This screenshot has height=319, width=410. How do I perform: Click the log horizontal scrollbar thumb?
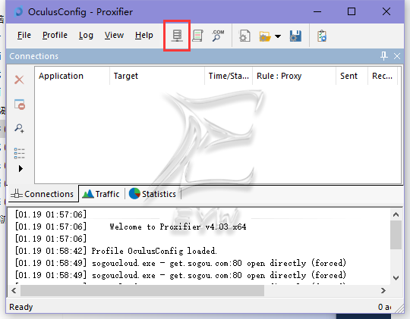(x=142, y=290)
